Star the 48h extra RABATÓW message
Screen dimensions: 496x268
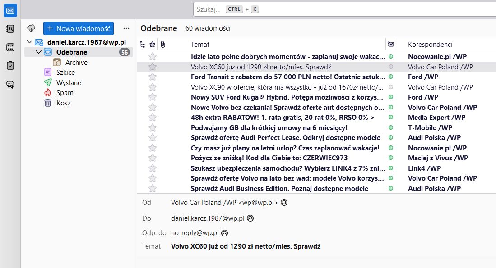click(x=153, y=118)
